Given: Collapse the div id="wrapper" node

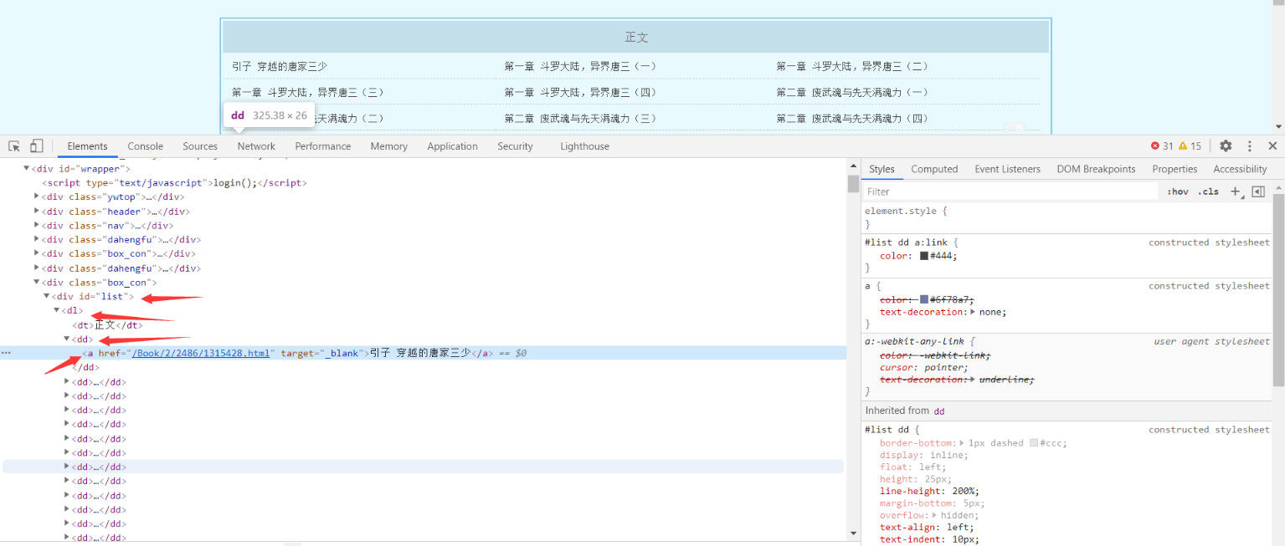Looking at the screenshot, I should tap(27, 169).
